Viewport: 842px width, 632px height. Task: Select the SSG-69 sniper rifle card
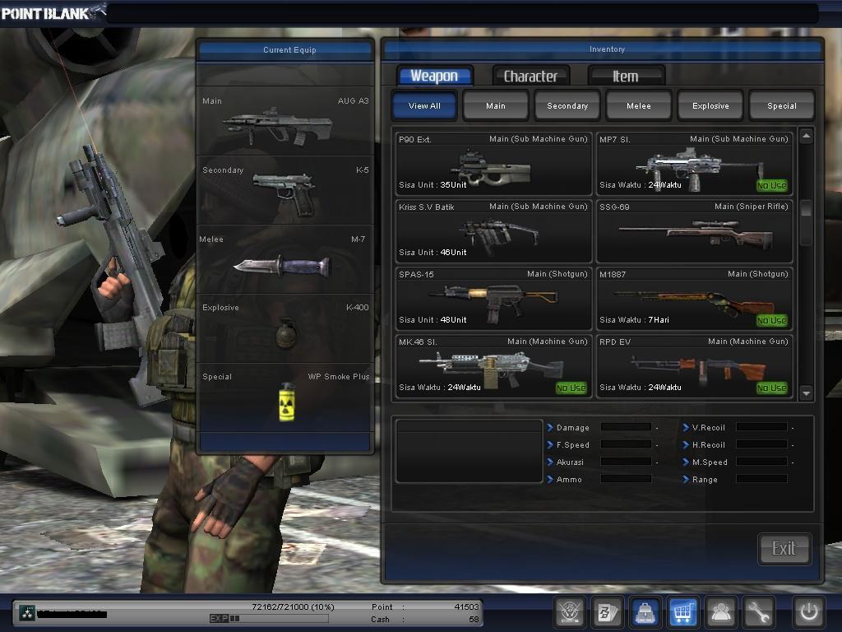(x=694, y=230)
